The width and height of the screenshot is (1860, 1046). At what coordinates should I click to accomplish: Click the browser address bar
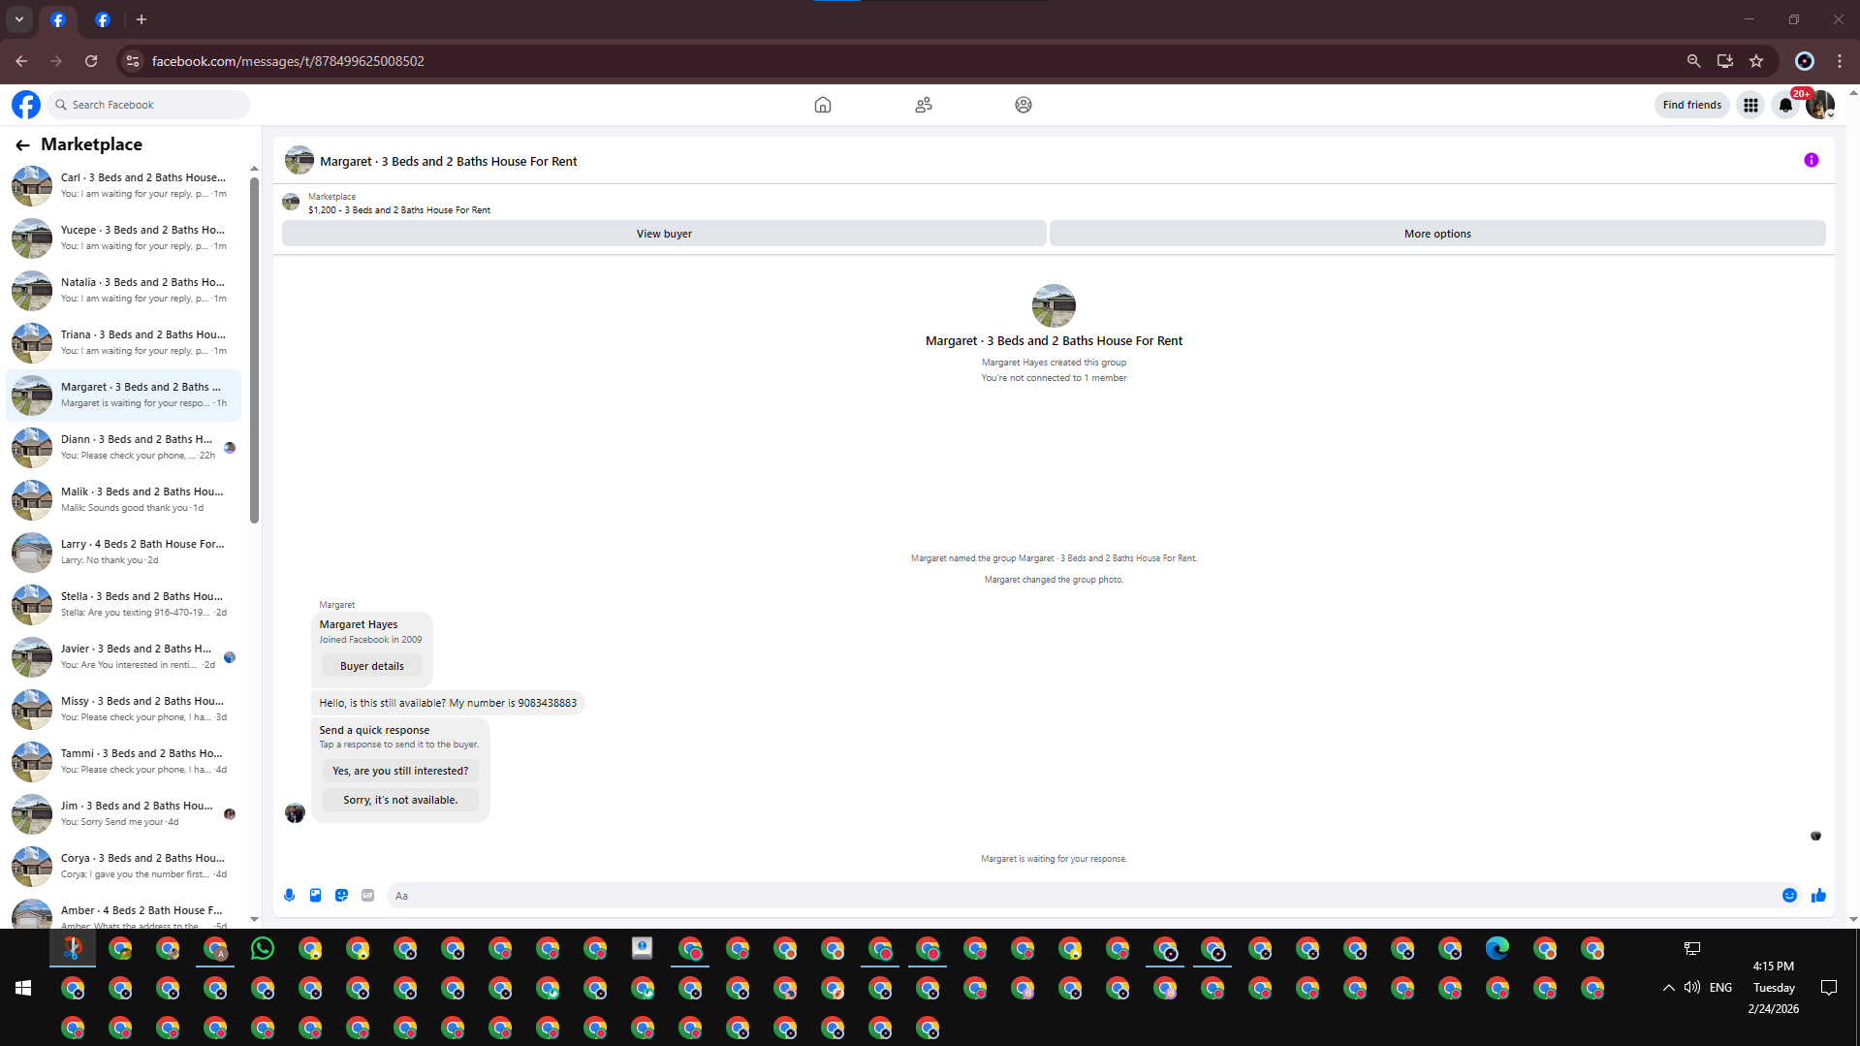[901, 61]
